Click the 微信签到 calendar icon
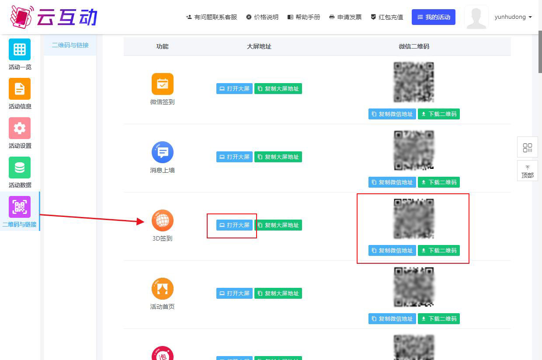 pos(163,84)
